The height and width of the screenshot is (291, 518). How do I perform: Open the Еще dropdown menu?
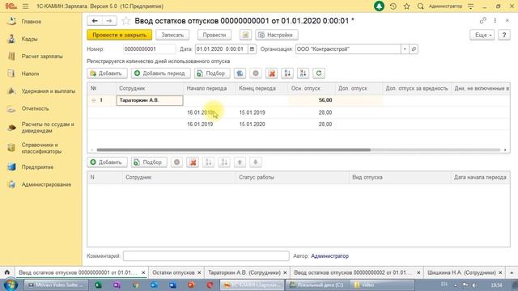click(x=482, y=35)
